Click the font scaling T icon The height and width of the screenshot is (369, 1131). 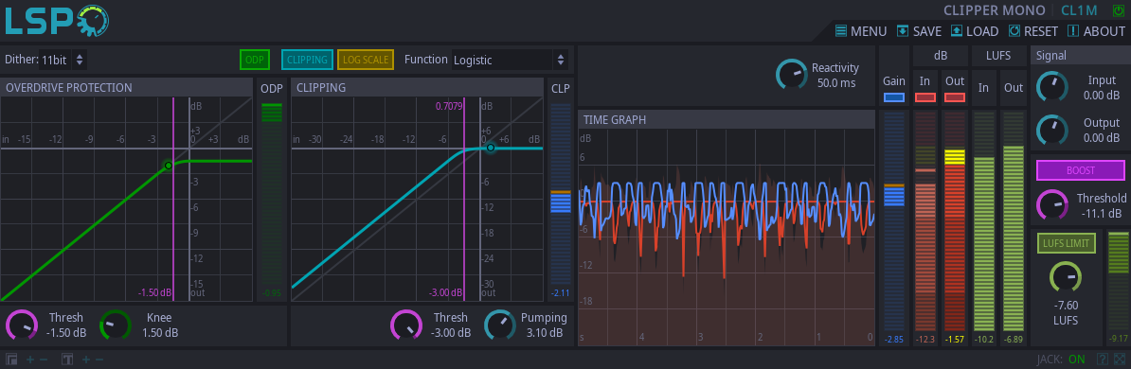pyautogui.click(x=68, y=359)
